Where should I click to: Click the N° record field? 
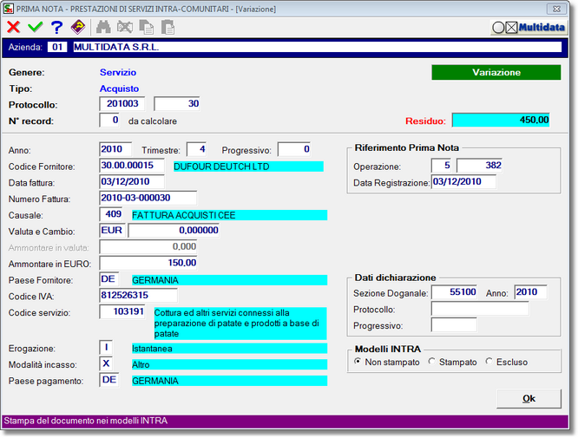pyautogui.click(x=109, y=120)
